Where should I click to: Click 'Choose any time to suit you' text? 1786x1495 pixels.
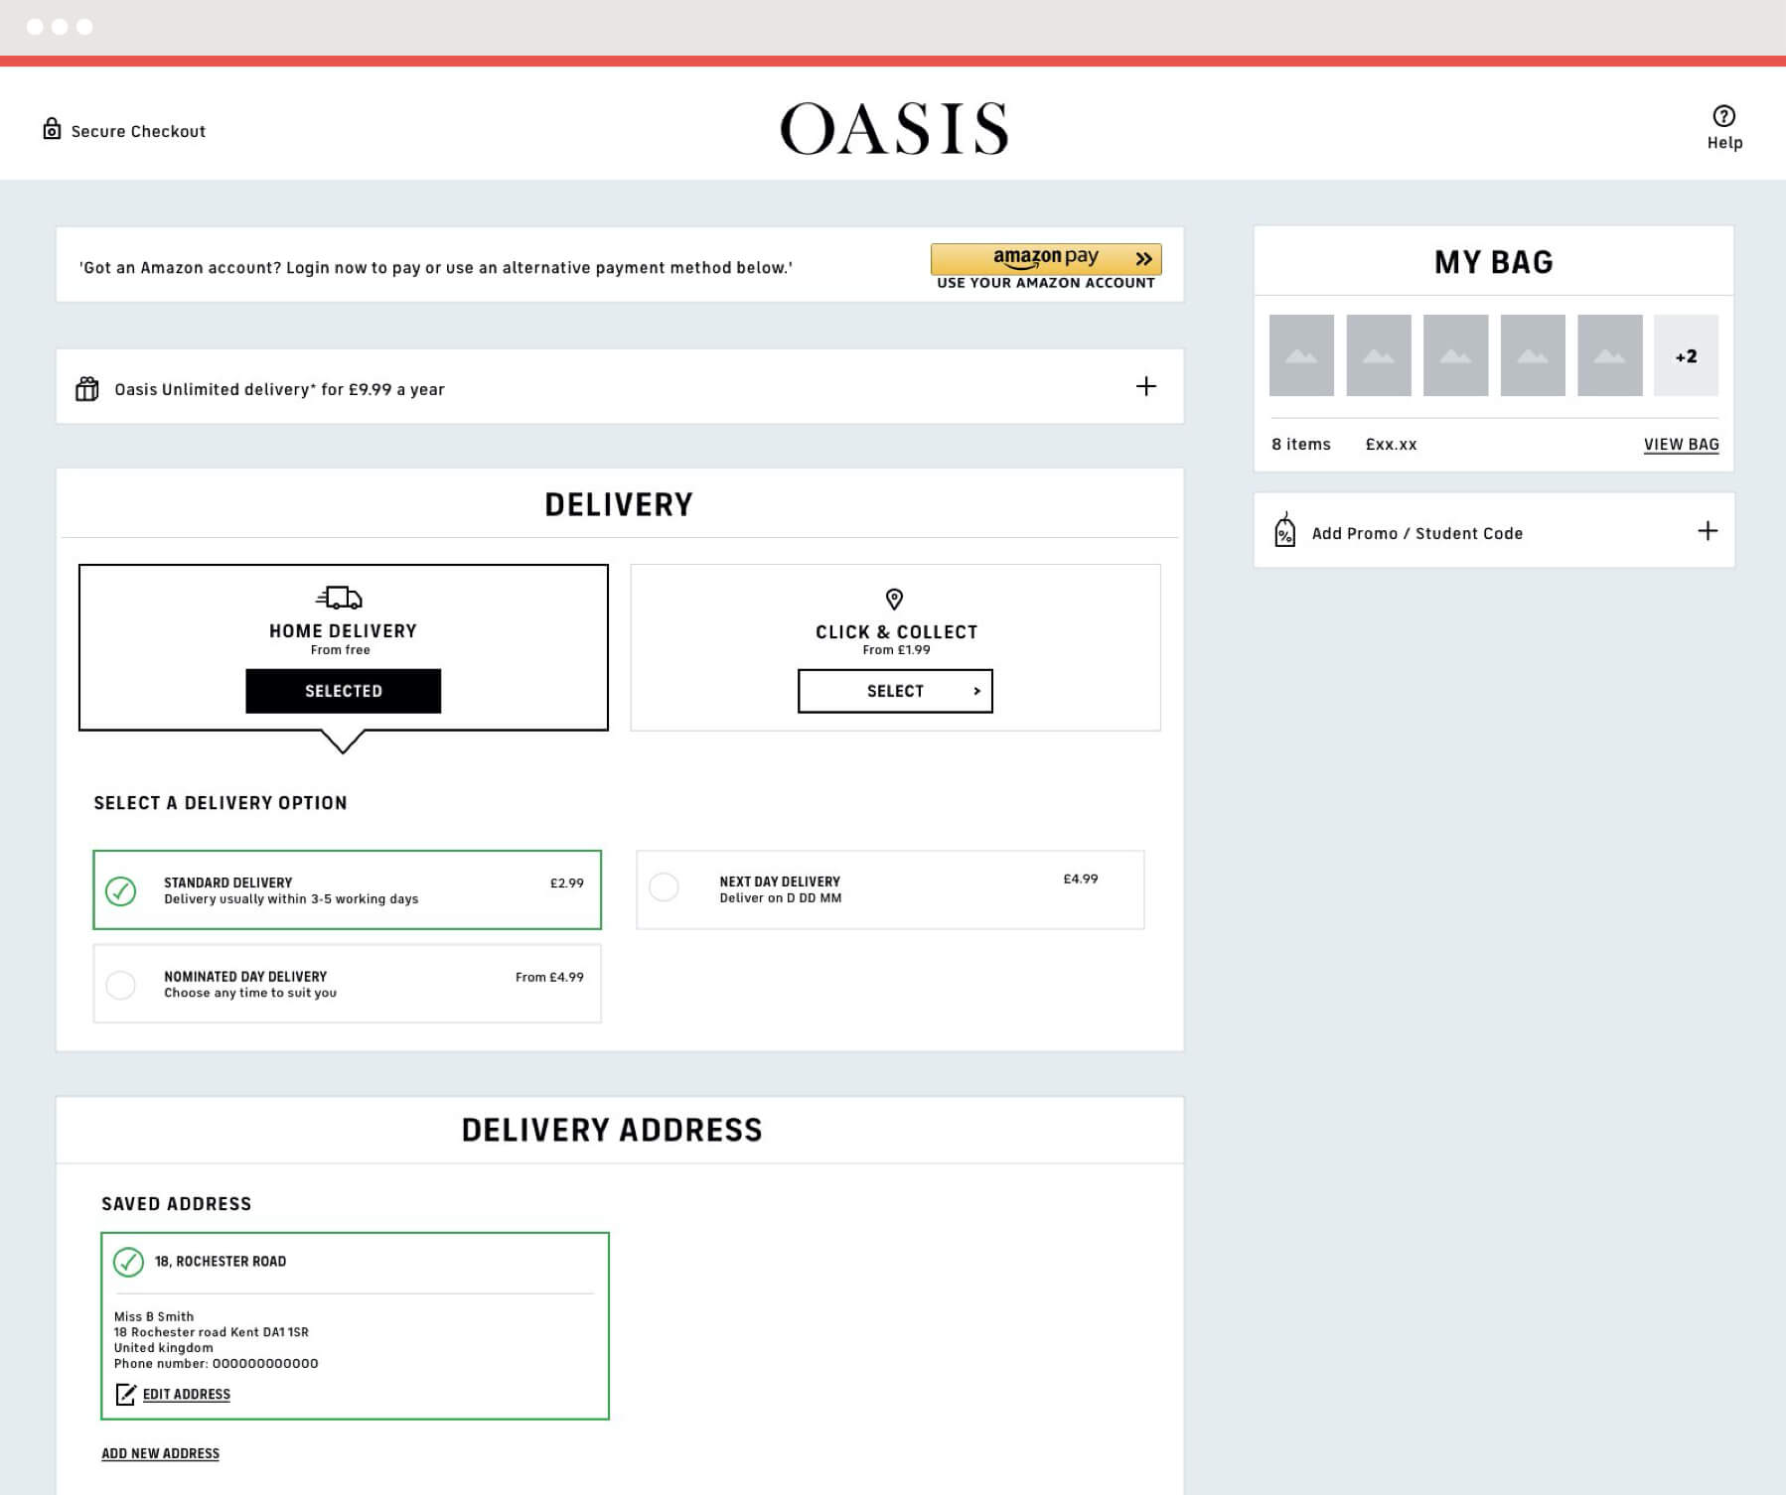pyautogui.click(x=250, y=993)
